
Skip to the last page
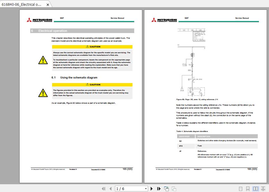(159, 189)
